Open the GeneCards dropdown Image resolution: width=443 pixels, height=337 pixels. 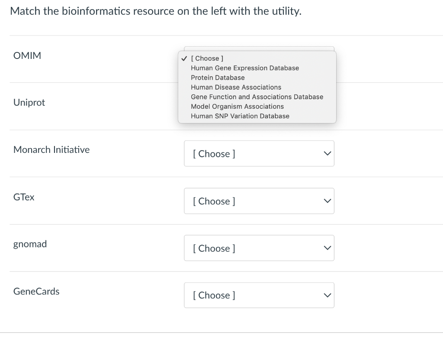point(259,295)
